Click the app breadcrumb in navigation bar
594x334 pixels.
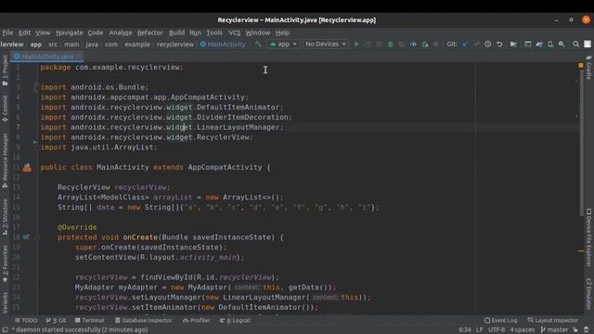coord(36,45)
